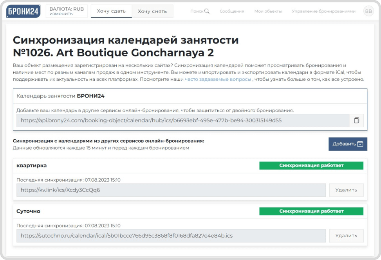Click the kv.link calendar URL field
The image size is (381, 260).
[x=171, y=190]
